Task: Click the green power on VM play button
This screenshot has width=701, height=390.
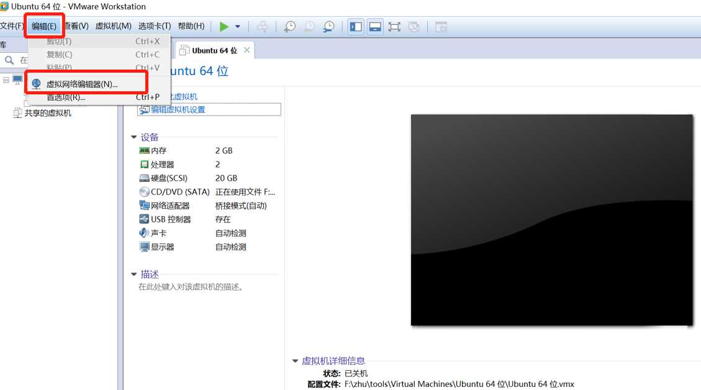Action: click(224, 27)
